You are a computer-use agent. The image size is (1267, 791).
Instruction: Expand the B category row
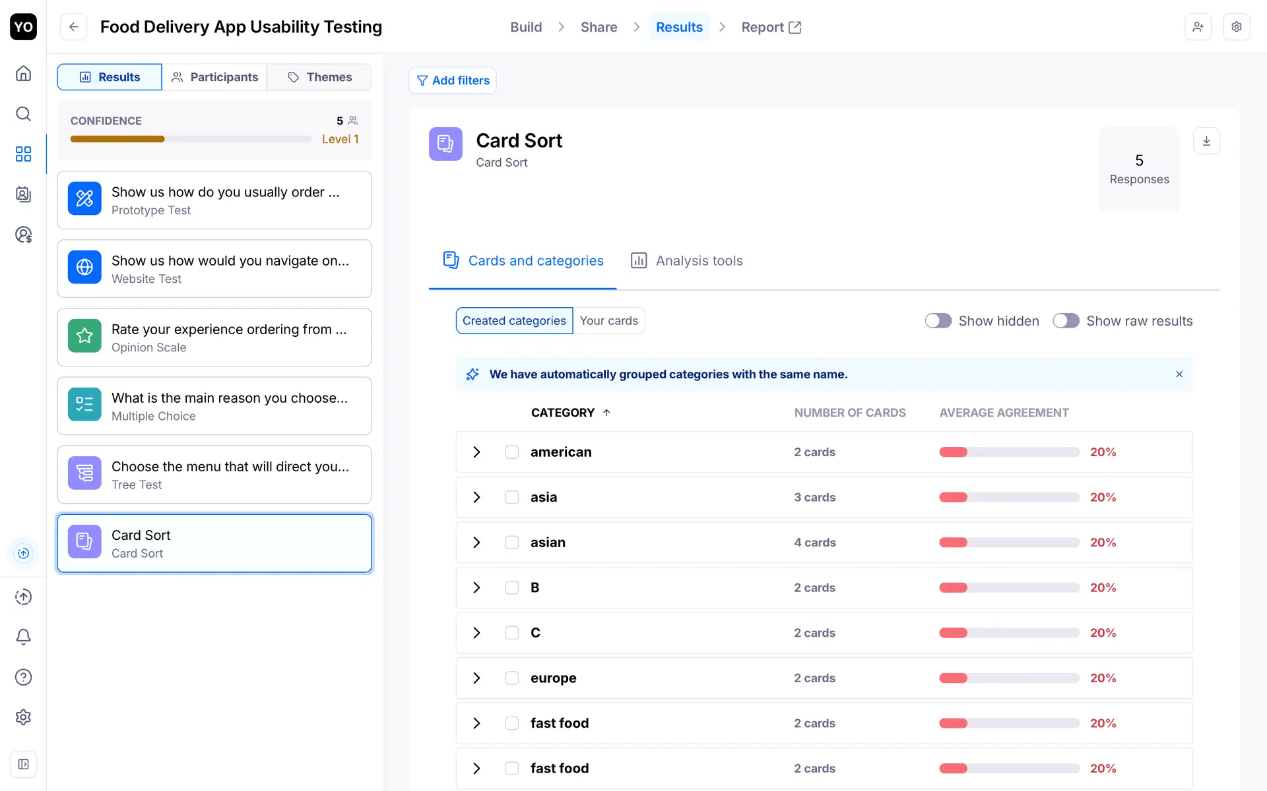click(x=476, y=587)
